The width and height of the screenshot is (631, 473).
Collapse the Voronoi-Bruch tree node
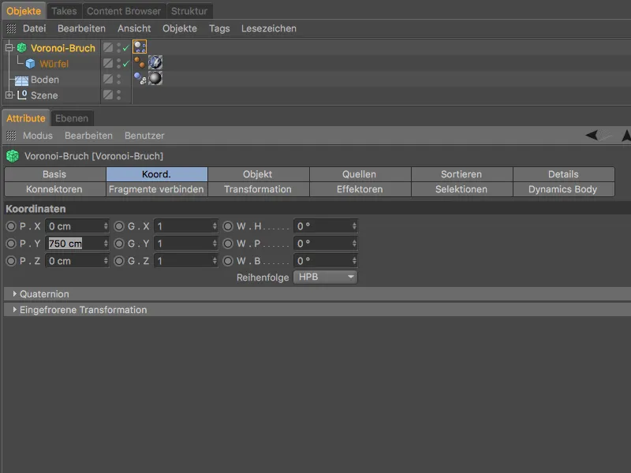pyautogui.click(x=9, y=48)
